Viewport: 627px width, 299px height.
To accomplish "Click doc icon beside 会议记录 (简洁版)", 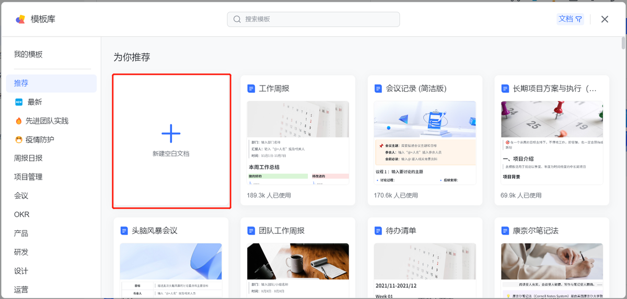I will pyautogui.click(x=378, y=89).
